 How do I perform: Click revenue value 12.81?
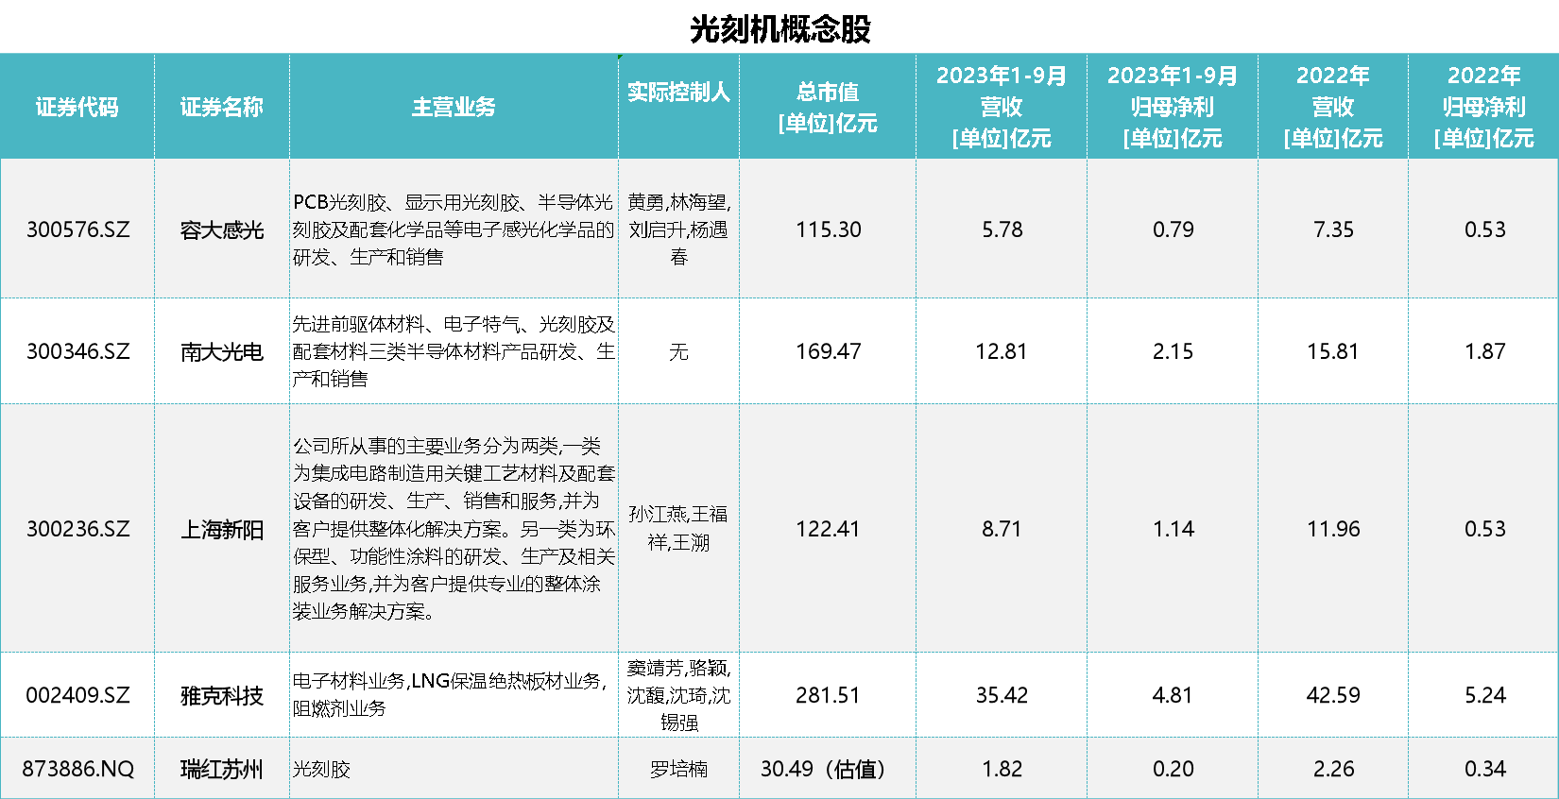1002,351
